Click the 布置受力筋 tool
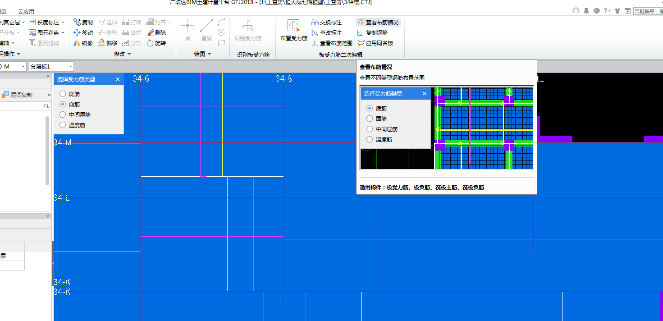The width and height of the screenshot is (663, 321). point(294,30)
